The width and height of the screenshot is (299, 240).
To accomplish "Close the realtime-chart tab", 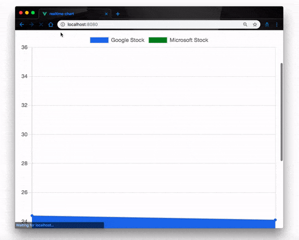I will point(106,14).
